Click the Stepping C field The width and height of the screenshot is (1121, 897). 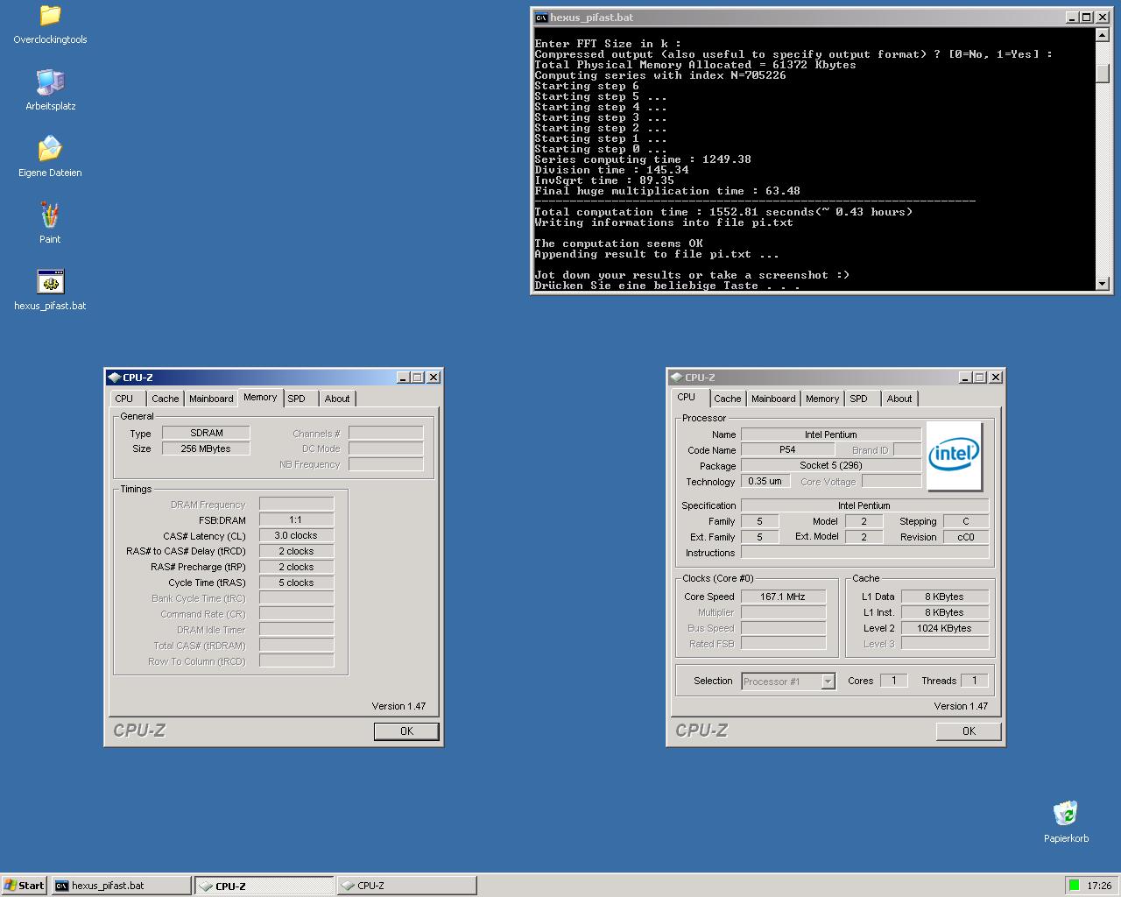[x=965, y=521]
